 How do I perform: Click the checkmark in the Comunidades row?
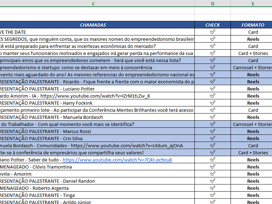tap(212, 145)
